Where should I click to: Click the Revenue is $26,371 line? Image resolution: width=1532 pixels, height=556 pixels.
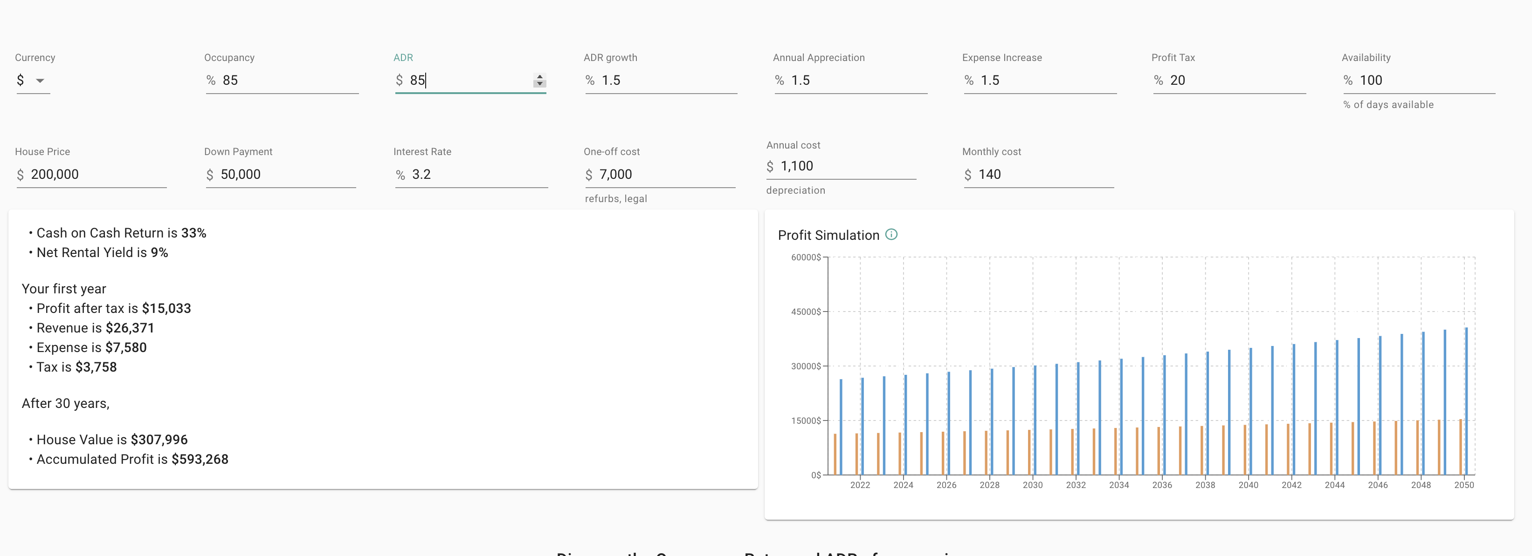95,328
